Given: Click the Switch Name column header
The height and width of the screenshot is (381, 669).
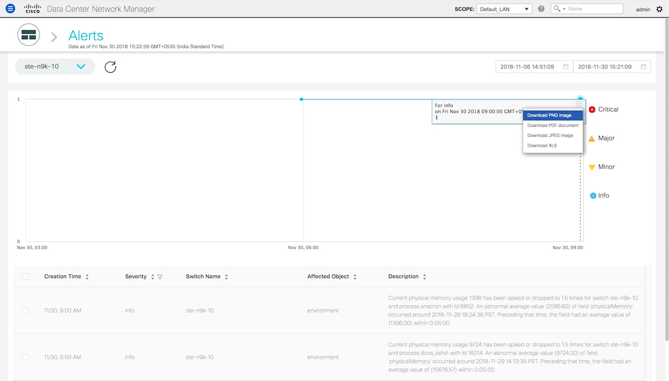Looking at the screenshot, I should [203, 277].
